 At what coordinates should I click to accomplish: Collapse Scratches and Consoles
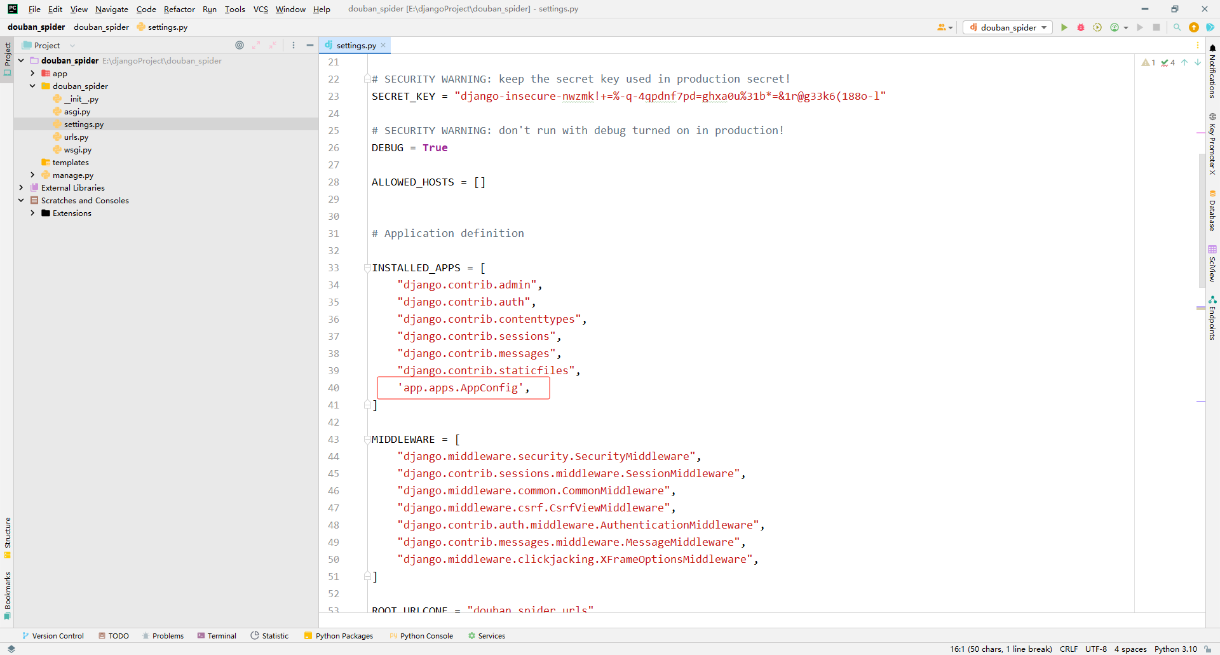pyautogui.click(x=21, y=200)
